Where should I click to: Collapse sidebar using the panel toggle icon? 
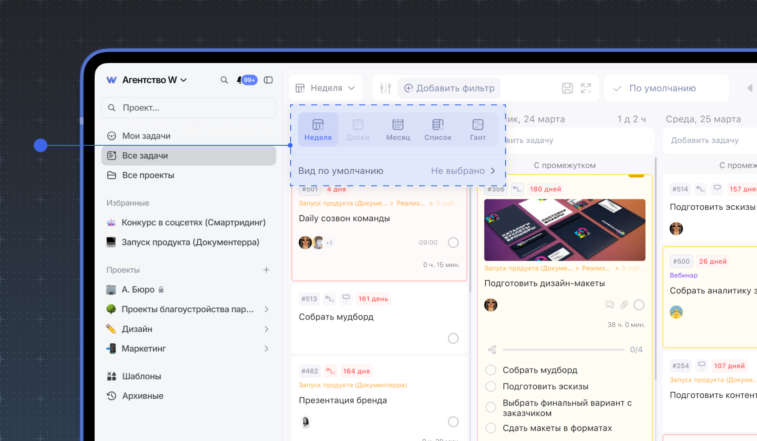coord(268,80)
